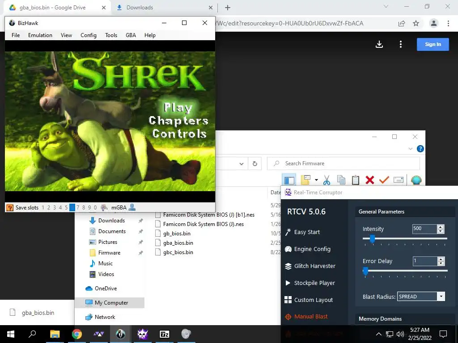Screen dimensions: 458x343
Task: Click the mGBA core icon in BizHawk's status bar
Action: pos(104,208)
